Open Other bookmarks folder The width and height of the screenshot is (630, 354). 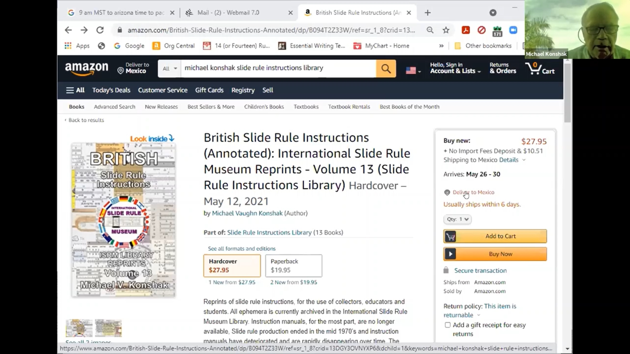point(483,46)
